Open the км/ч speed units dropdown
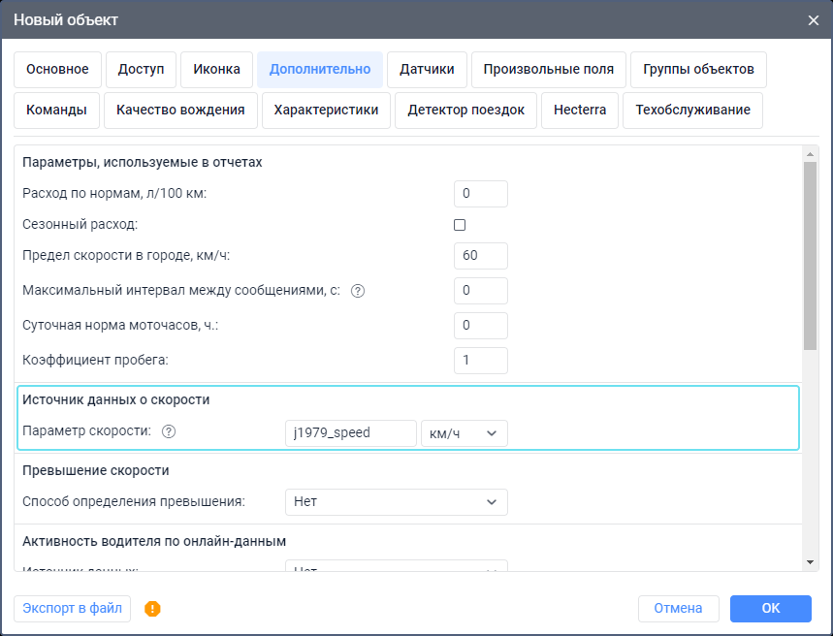This screenshot has height=636, width=833. pyautogui.click(x=464, y=433)
